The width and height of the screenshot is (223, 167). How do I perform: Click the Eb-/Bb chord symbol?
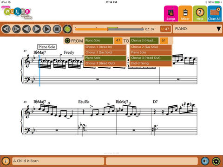tap(84, 102)
